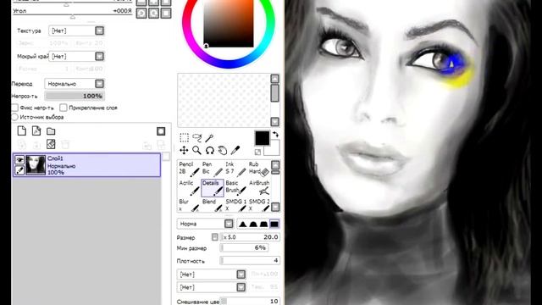Select the third brush edge shape
Viewport: 542px width, 305px height.
pyautogui.click(x=263, y=224)
